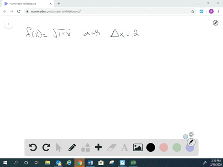Open Task View on the taskbar
This screenshot has height=167, width=223.
point(37,163)
